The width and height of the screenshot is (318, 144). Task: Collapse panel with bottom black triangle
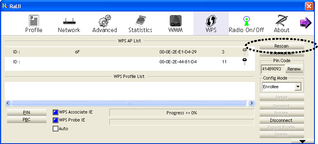point(303,142)
